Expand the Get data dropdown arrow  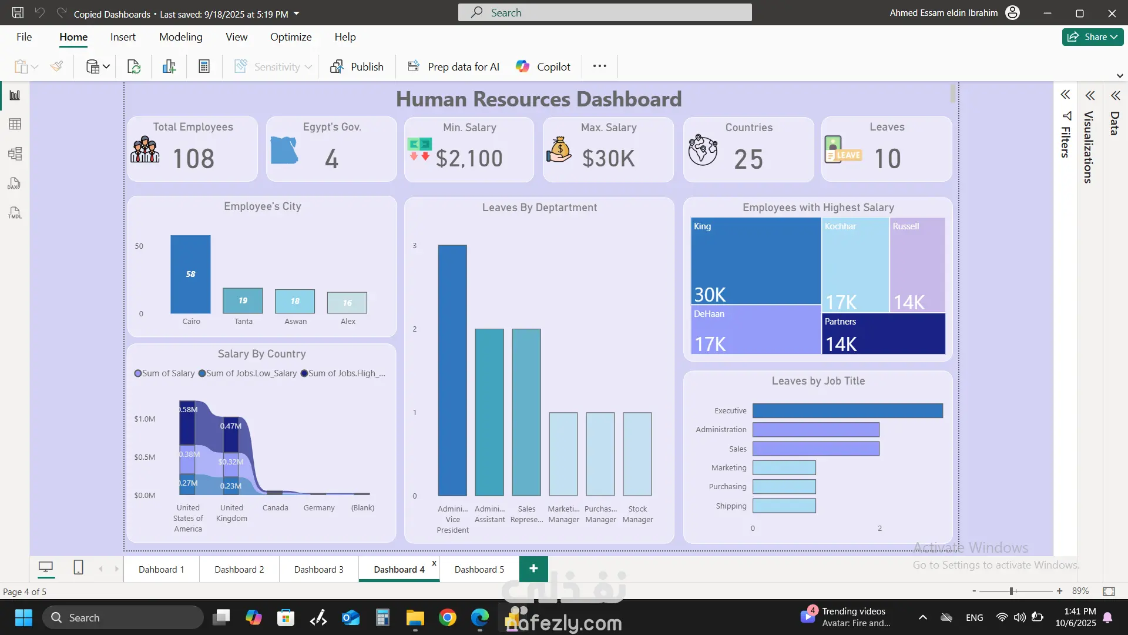pyautogui.click(x=106, y=66)
